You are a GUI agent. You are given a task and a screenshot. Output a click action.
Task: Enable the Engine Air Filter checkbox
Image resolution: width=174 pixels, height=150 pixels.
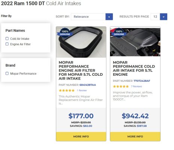pyautogui.click(x=7, y=44)
